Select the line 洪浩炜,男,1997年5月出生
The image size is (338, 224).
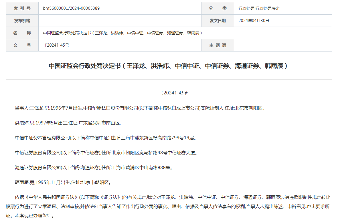tap(69, 123)
